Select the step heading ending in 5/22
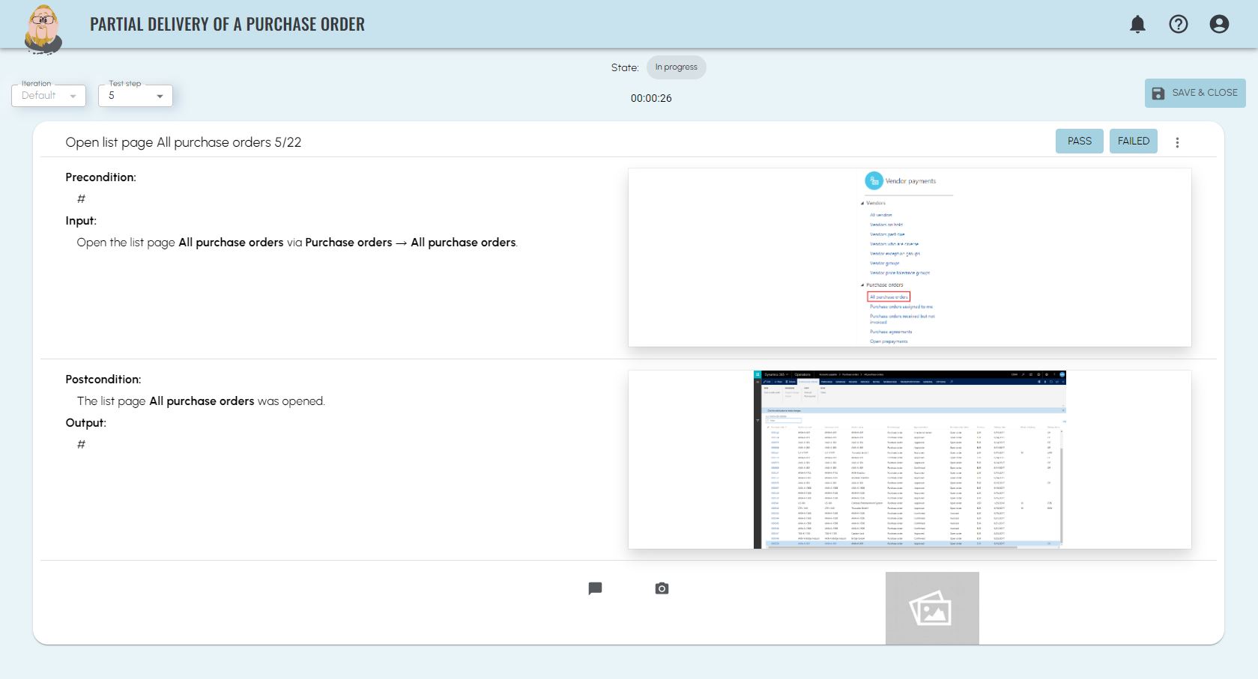 (x=183, y=142)
